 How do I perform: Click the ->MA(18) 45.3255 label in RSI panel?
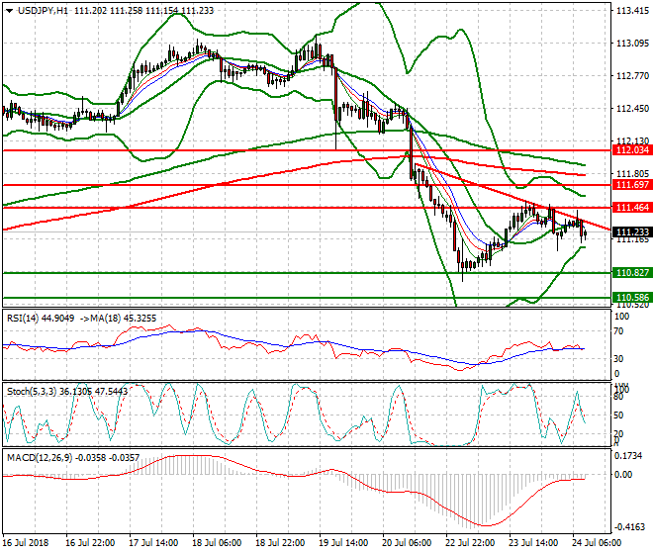point(118,319)
